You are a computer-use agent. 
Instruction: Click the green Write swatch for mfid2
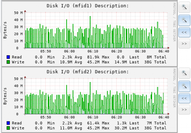8,128
